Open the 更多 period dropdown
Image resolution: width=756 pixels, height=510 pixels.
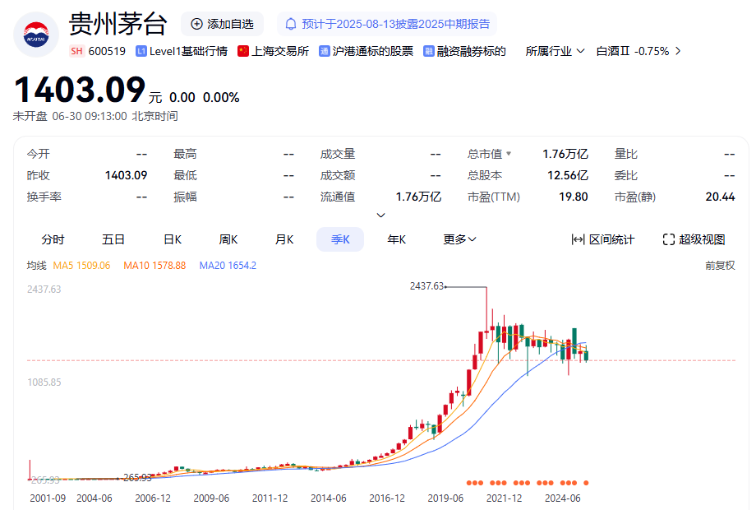pos(459,239)
